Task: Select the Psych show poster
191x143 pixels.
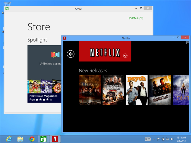Action: pos(137,90)
